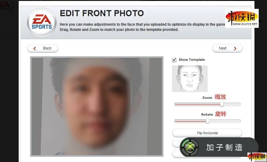Go back with the Back button
Viewport: 267px width, 162px height.
tap(43, 48)
